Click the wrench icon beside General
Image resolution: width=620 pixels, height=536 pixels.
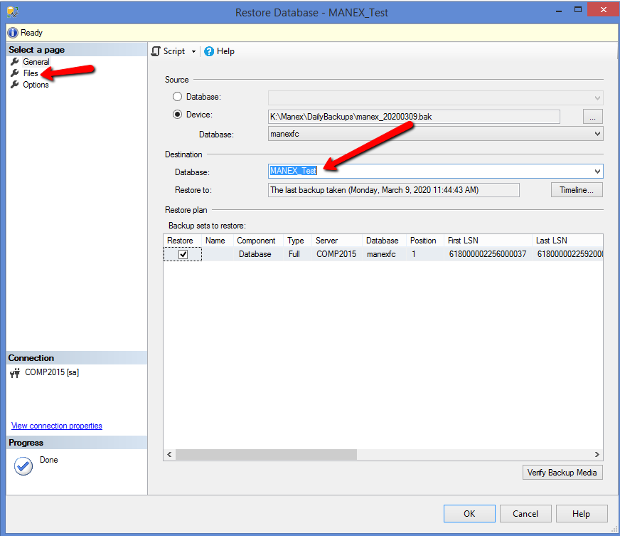15,62
